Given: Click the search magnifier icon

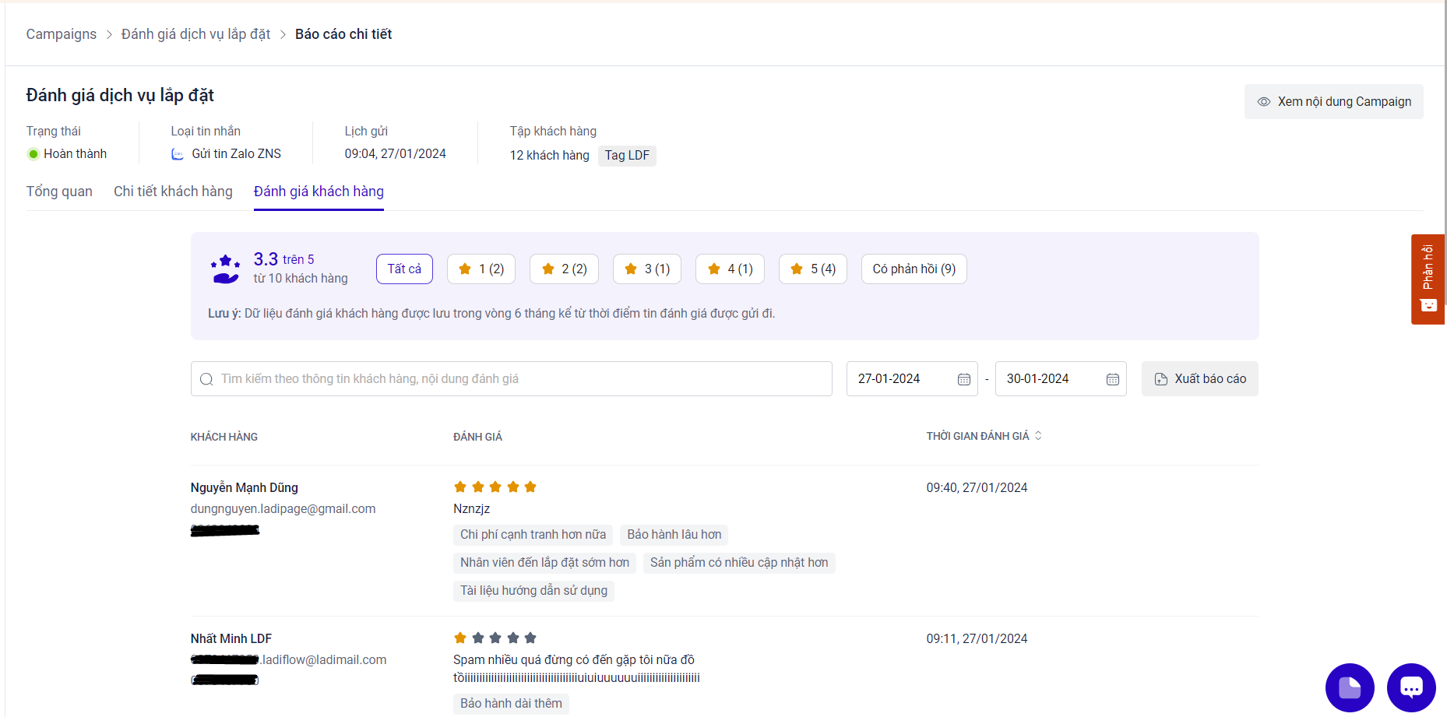Looking at the screenshot, I should (x=206, y=379).
